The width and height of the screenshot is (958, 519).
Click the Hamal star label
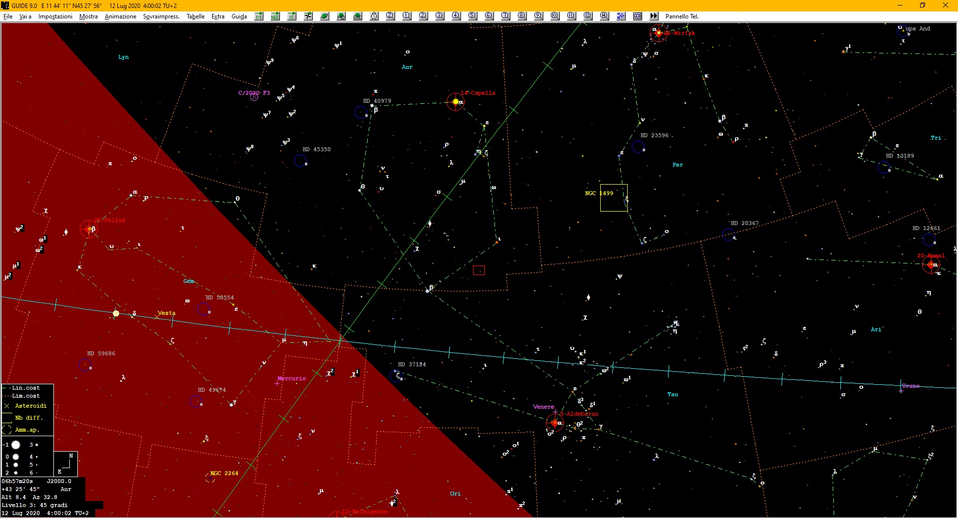(x=931, y=256)
